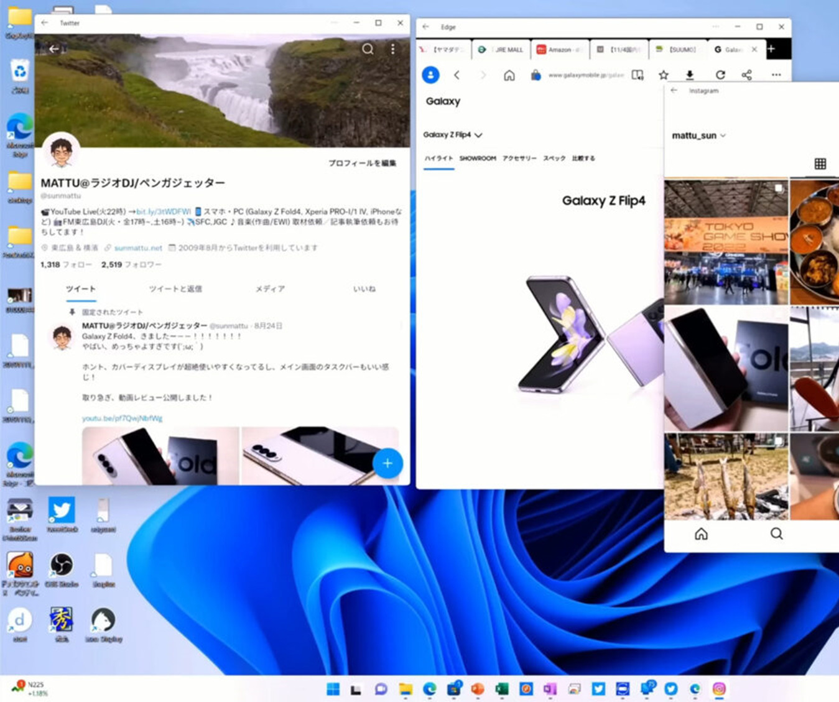Screen dimensions: 839x702
Task: View the 1,318 フォロー list
Action: tap(66, 264)
